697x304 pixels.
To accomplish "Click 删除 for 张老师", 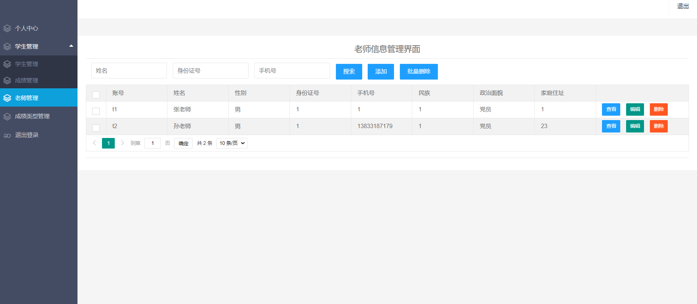I will 659,109.
